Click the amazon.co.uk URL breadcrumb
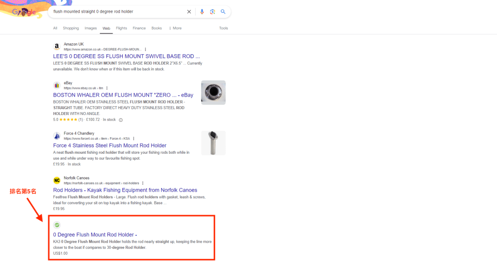The width and height of the screenshot is (497, 262). (x=103, y=49)
